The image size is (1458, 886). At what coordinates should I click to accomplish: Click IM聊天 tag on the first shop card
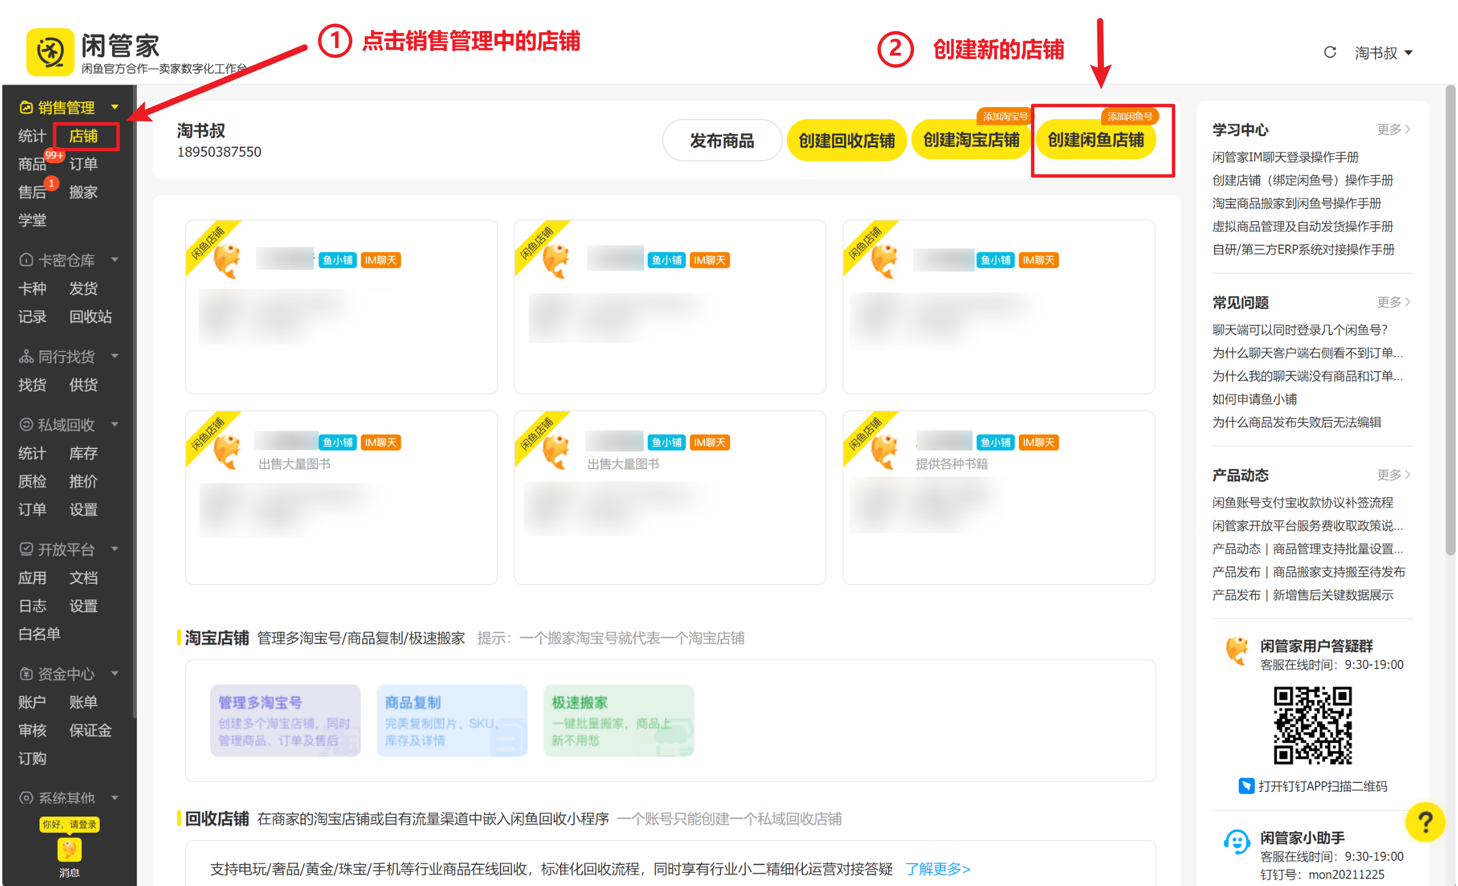[x=380, y=261]
